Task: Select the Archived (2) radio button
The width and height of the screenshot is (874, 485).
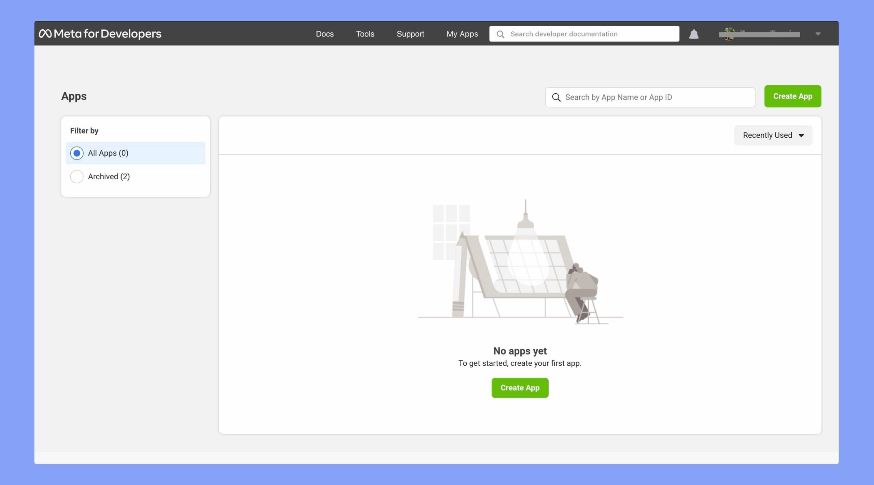Action: 76,176
